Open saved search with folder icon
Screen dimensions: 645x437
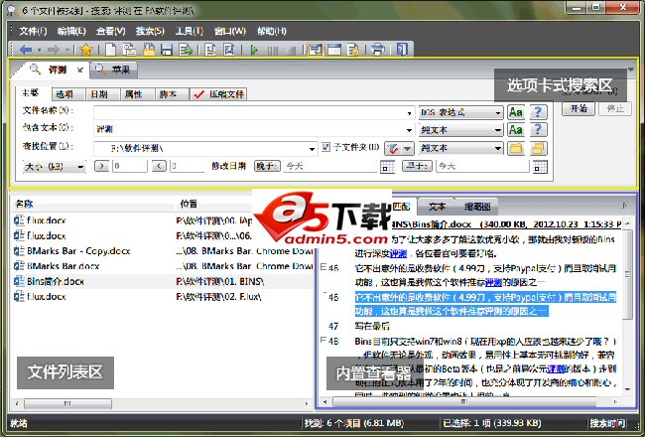tap(149, 50)
